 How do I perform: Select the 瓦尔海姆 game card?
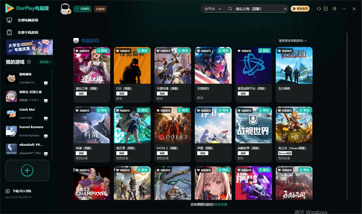pyautogui.click(x=294, y=75)
